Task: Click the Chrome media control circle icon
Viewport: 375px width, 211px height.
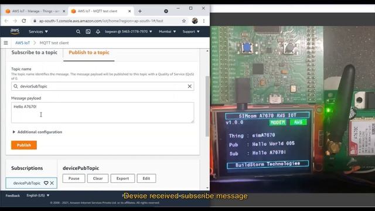Action: pyautogui.click(x=166, y=11)
